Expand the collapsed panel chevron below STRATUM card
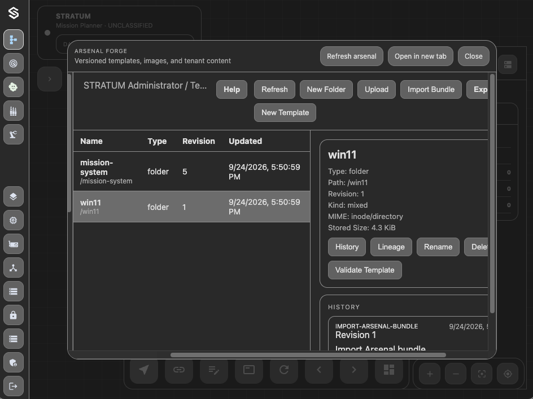This screenshot has height=399, width=533. tap(50, 79)
